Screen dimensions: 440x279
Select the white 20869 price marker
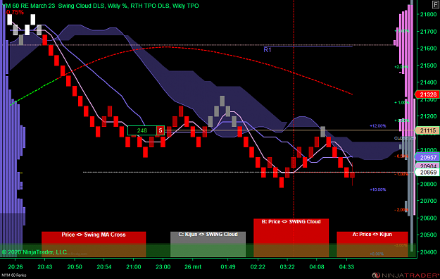coord(427,172)
